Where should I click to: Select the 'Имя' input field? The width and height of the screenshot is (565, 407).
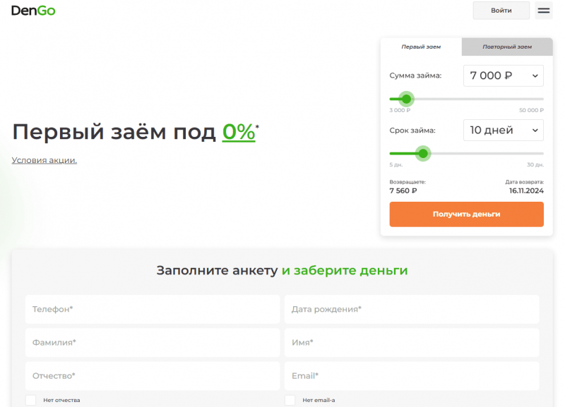412,342
